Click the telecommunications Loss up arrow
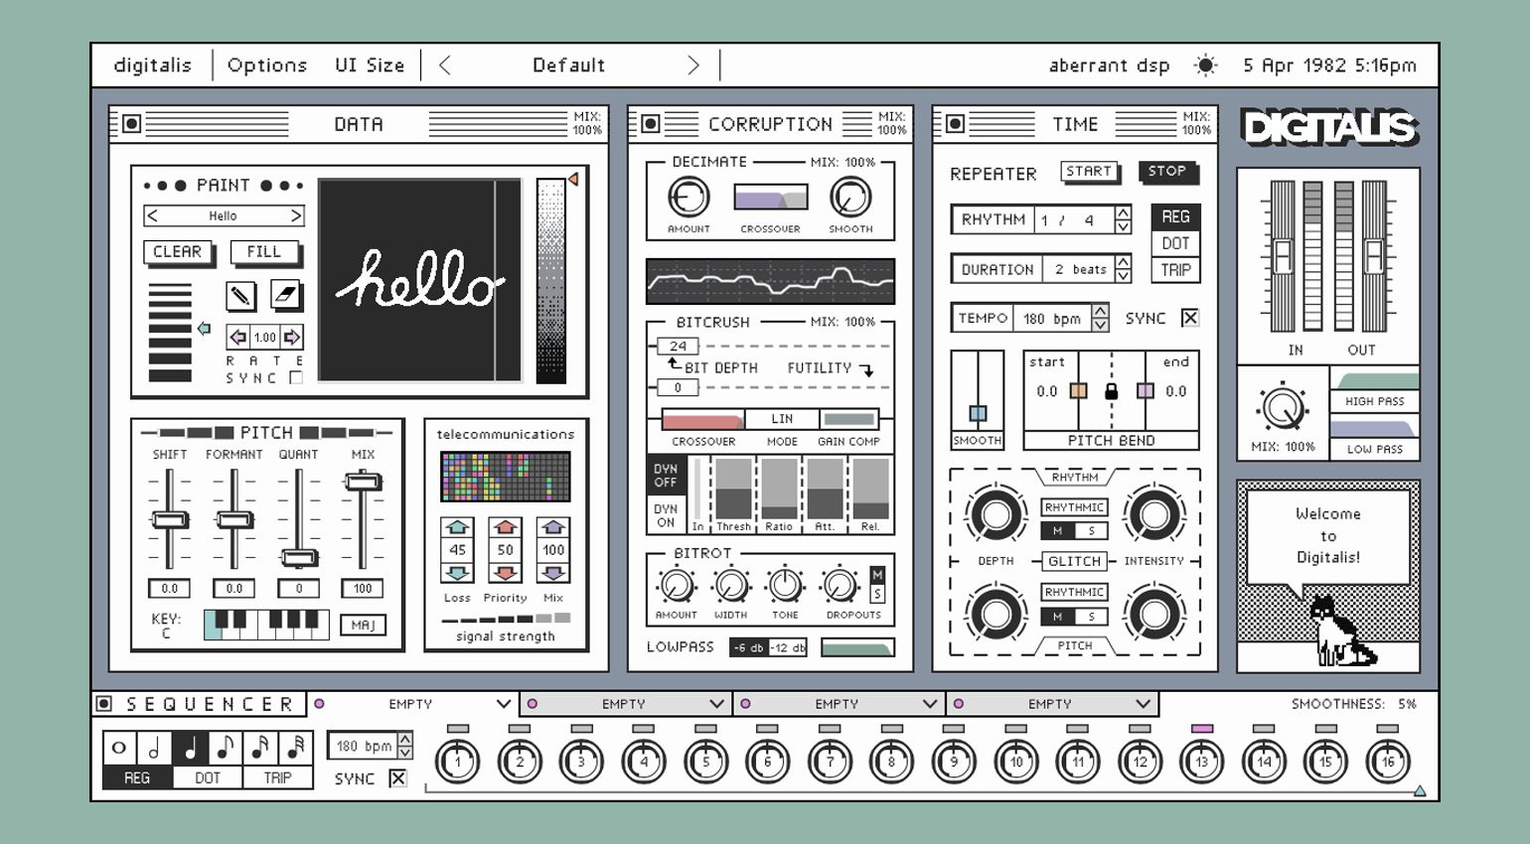1530x844 pixels. click(457, 527)
